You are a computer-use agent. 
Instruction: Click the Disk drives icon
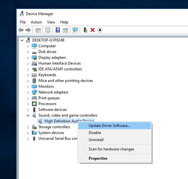coord(34,52)
